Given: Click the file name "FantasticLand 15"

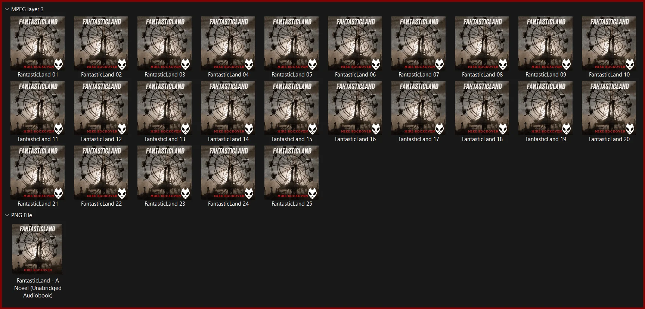Looking at the screenshot, I should pos(292,139).
